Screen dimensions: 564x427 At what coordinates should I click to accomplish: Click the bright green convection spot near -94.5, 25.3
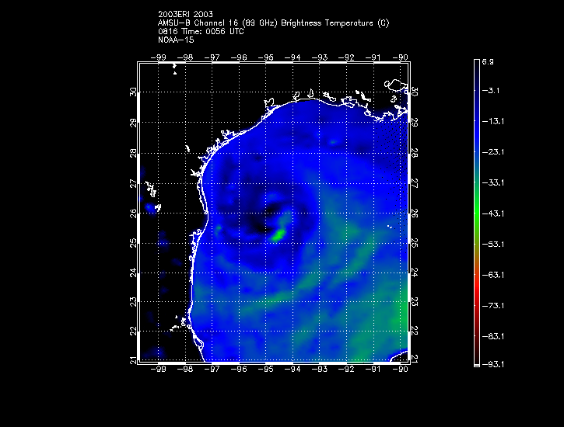[278, 235]
